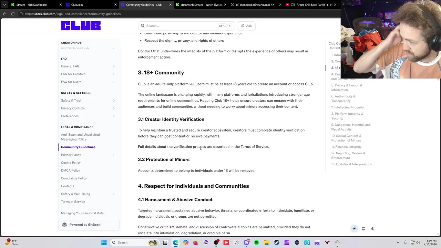Click the browser address bar
Viewport: 441px width, 248px height.
pyautogui.click(x=179, y=14)
